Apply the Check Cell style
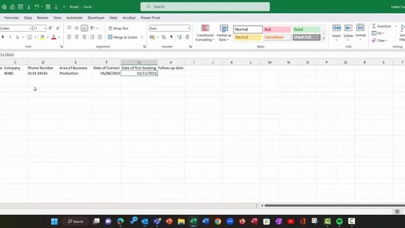405x228 pixels. [306, 37]
